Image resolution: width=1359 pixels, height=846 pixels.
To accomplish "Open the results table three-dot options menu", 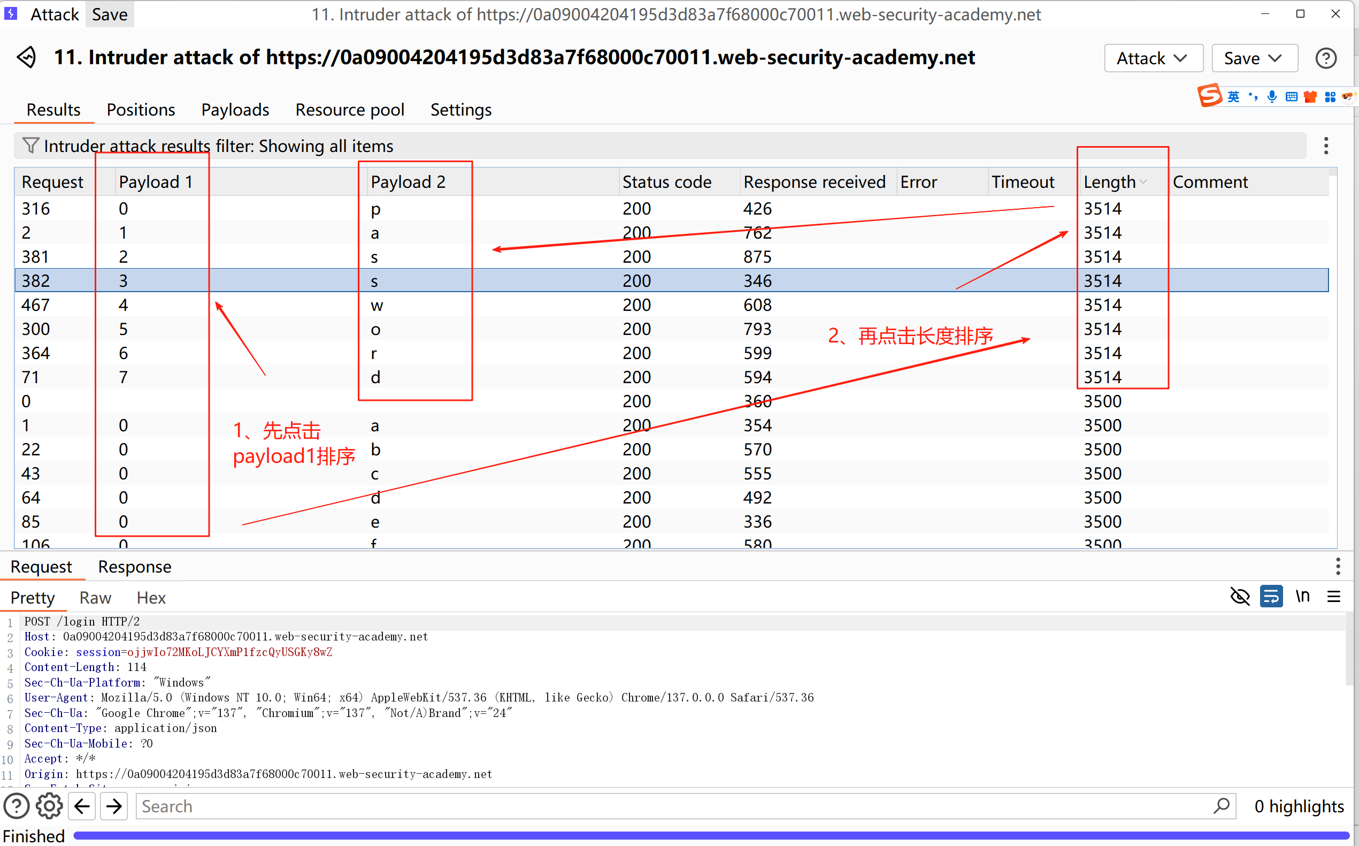I will coord(1325,146).
